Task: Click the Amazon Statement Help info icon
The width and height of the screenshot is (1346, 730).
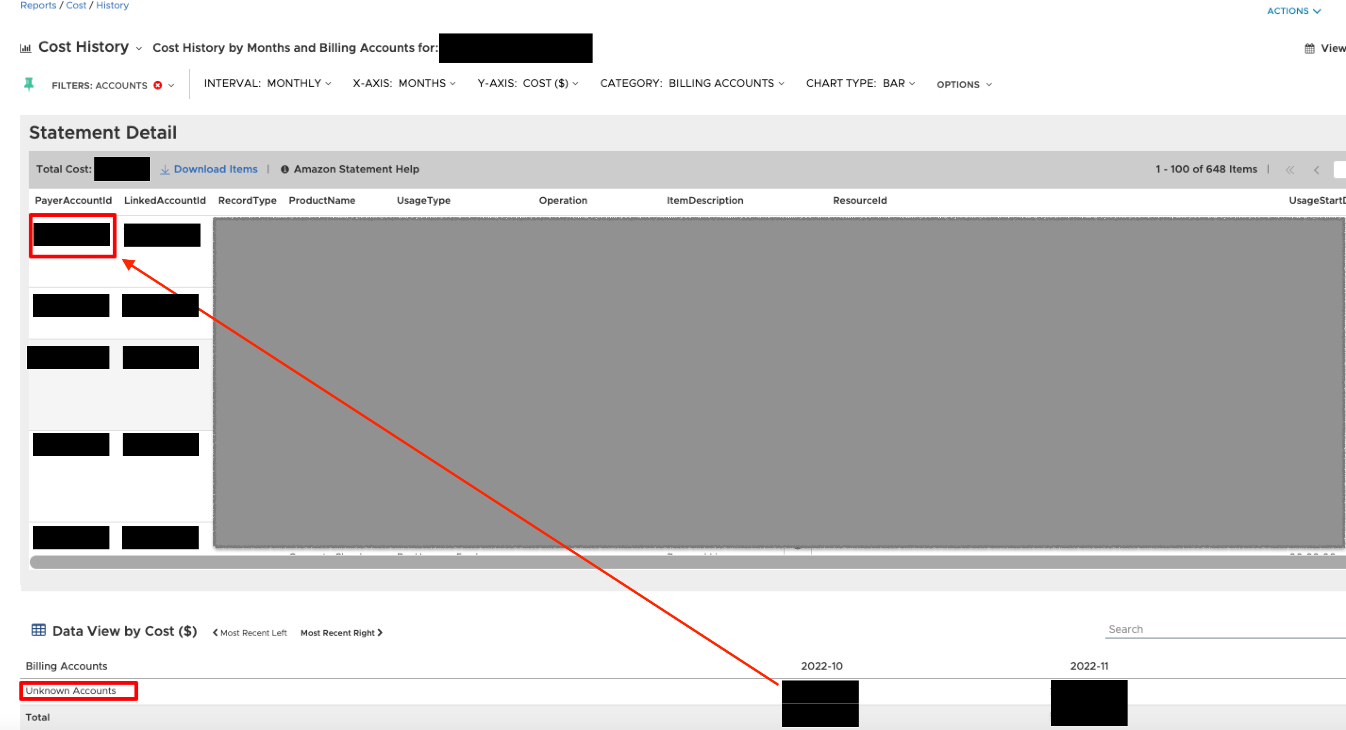Action: pyautogui.click(x=285, y=169)
